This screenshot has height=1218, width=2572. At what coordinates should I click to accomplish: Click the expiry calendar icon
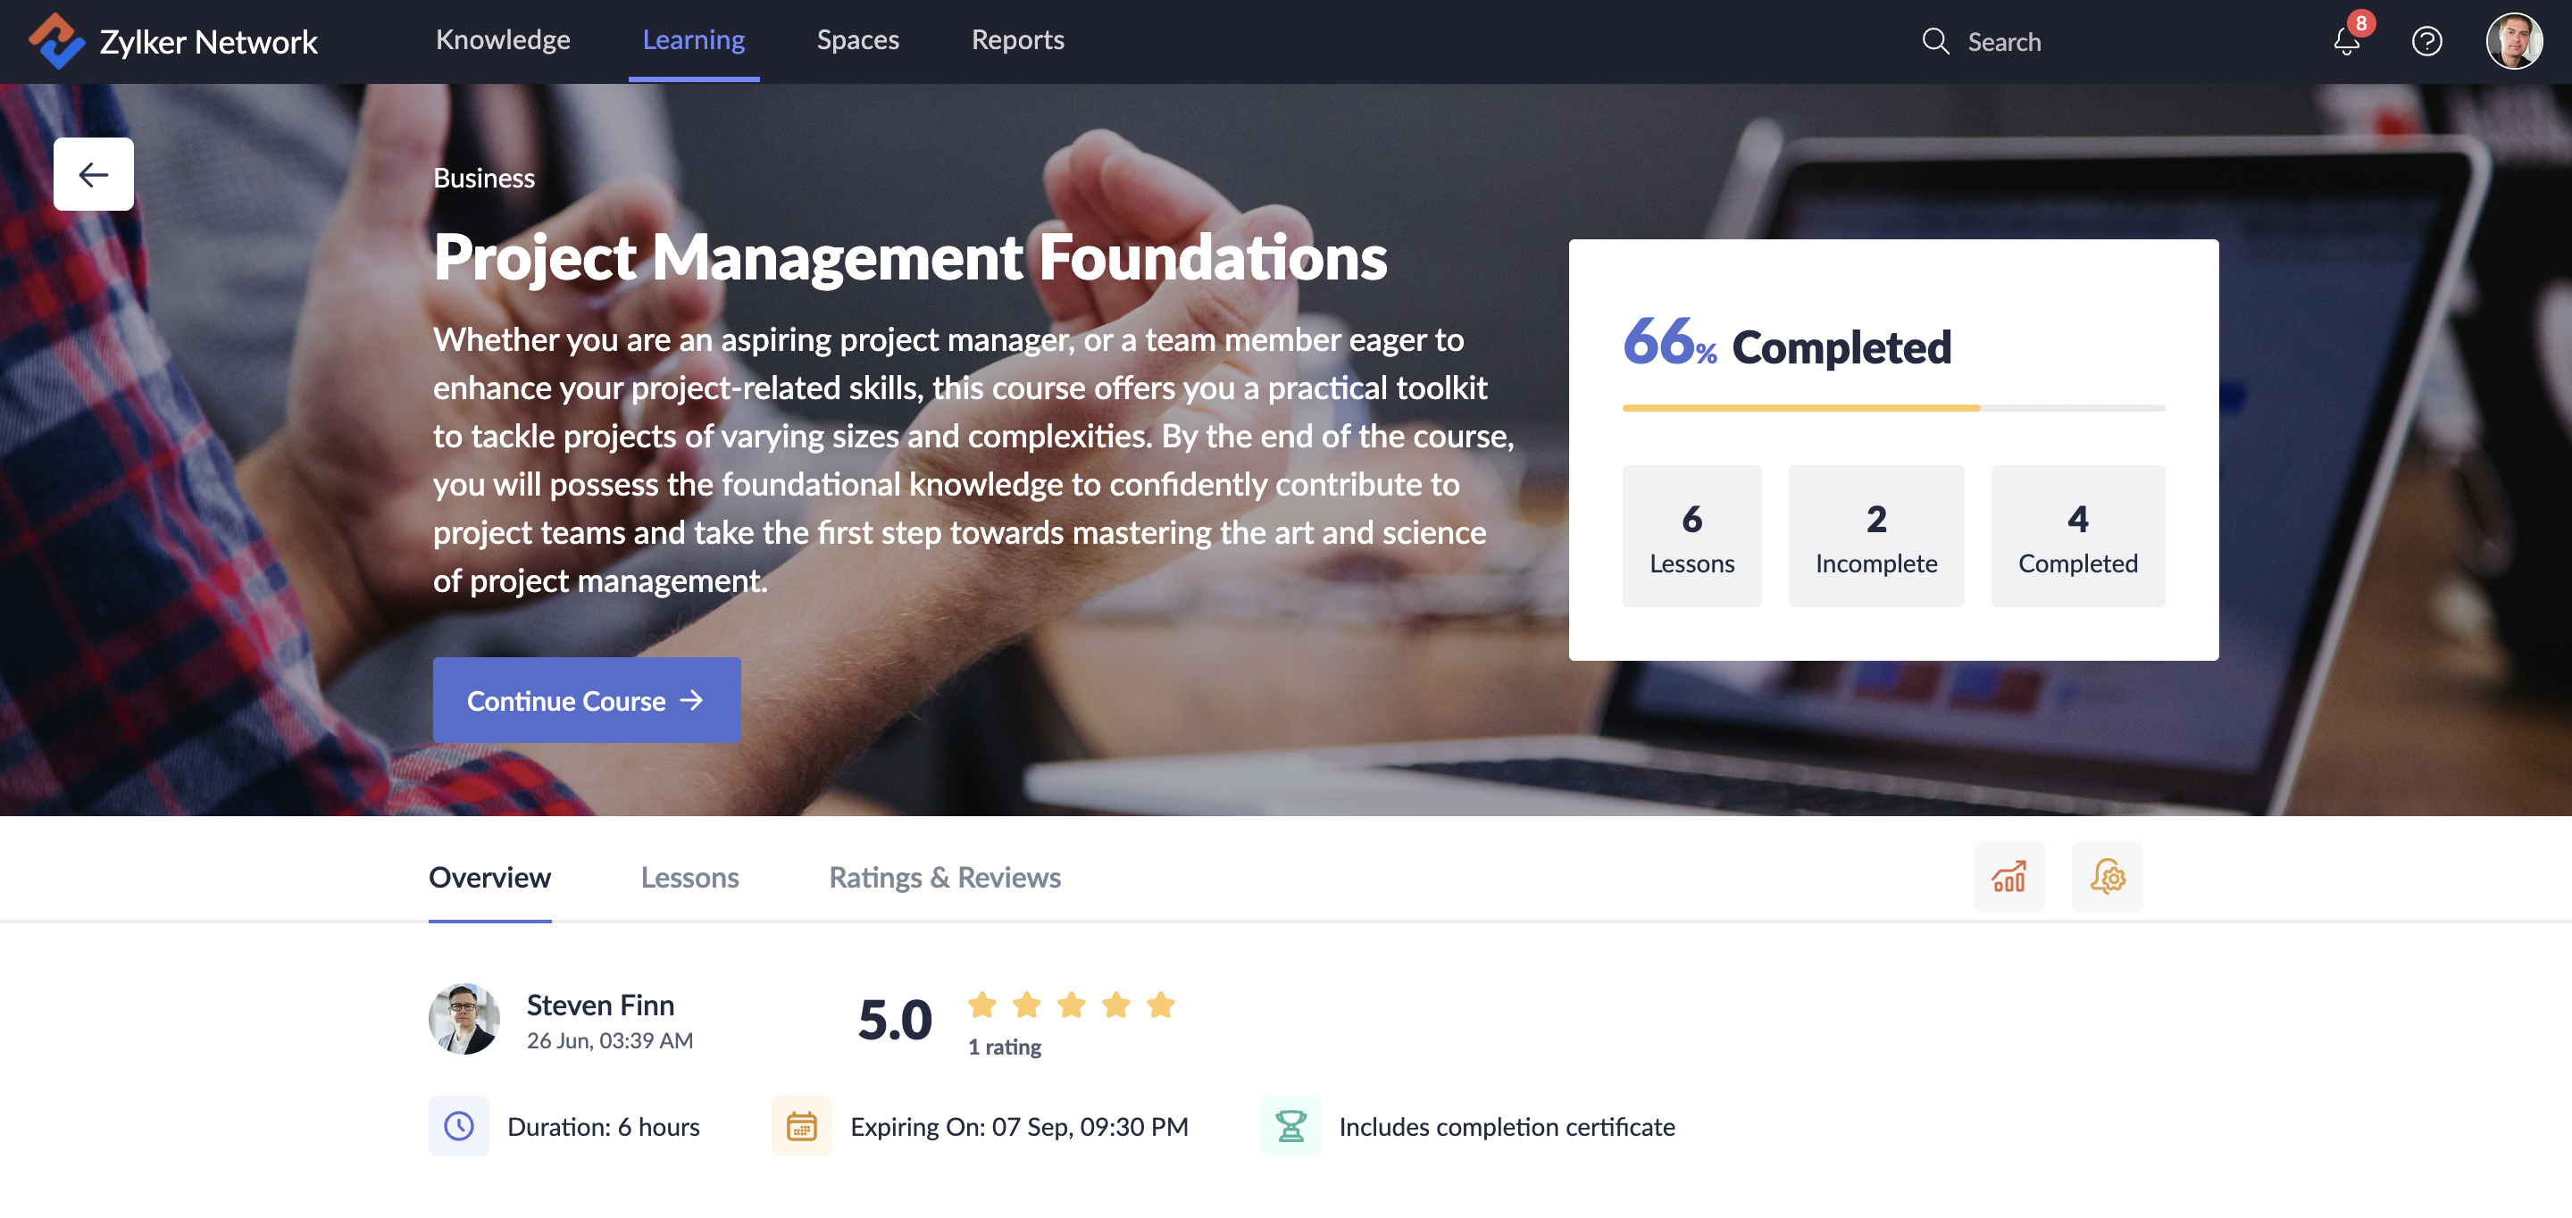pos(802,1126)
